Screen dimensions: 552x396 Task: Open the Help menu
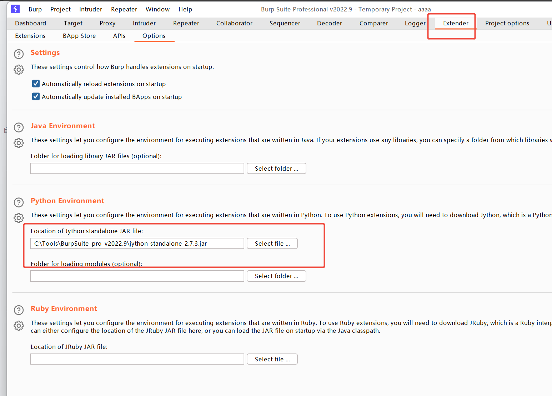185,9
